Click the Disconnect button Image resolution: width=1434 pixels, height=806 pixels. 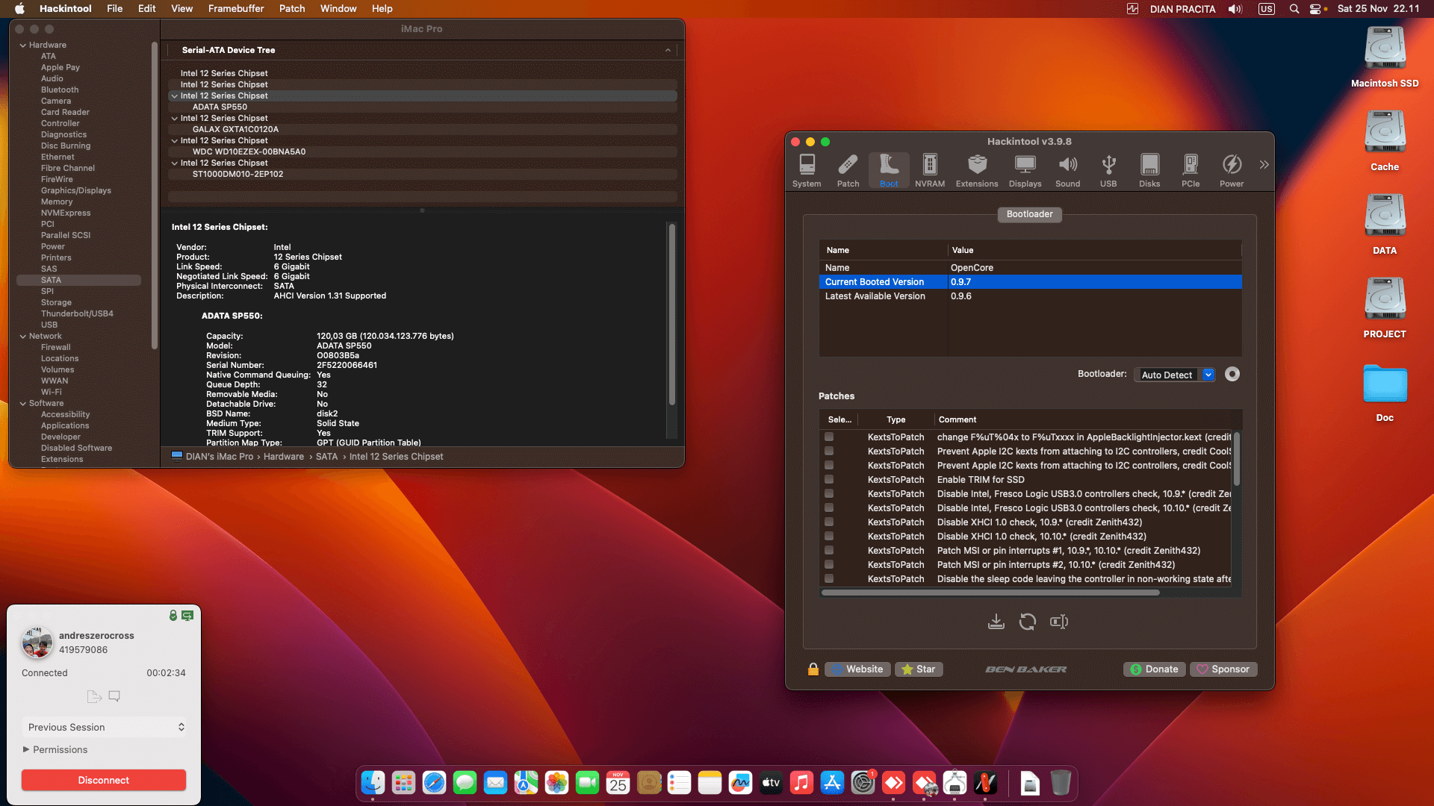coord(104,780)
